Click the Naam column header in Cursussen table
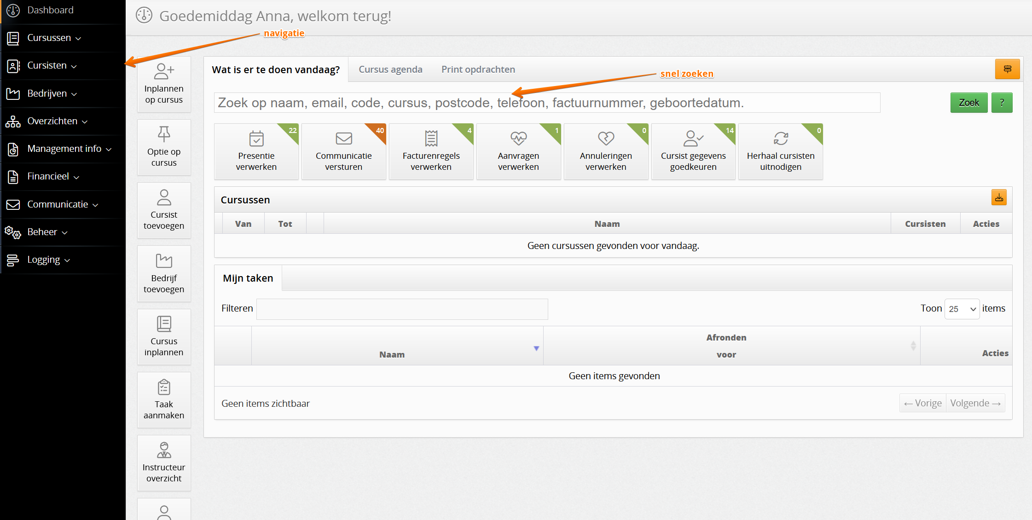 (x=607, y=224)
